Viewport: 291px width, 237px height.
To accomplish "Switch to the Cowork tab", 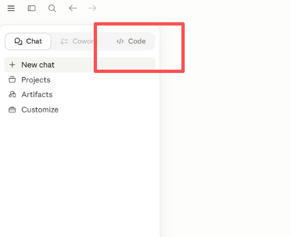I will coord(79,41).
